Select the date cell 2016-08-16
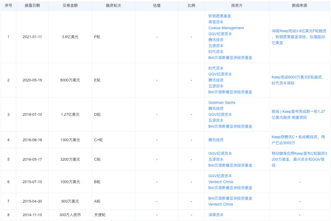Screen dimensions: 331x221 tap(32, 140)
